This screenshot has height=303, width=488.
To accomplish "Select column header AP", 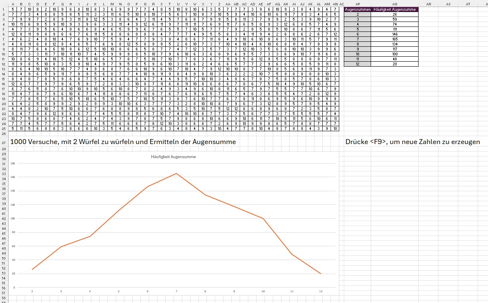I will point(358,4).
